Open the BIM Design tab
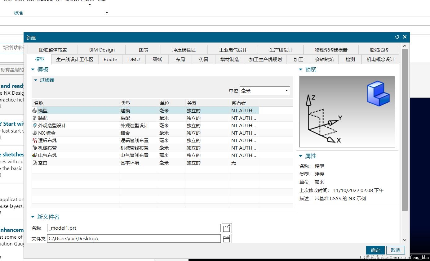Viewport: 430px width, 261px height. pos(102,50)
